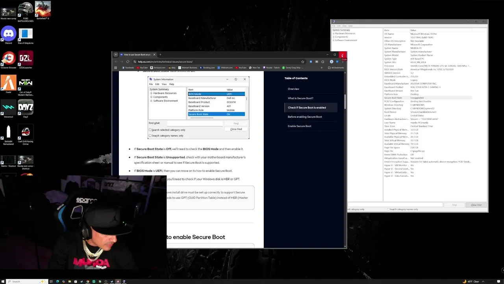Select the Voicemod desktop icon

point(8,109)
